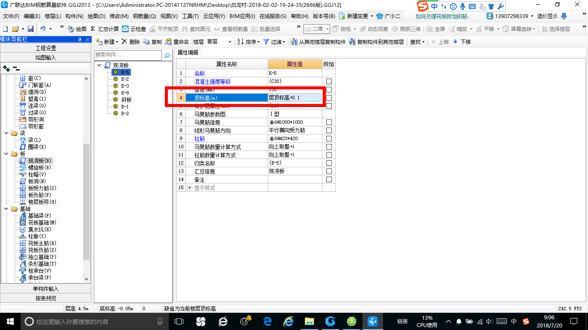This screenshot has height=330, width=588.
Task: Open 如何处理筏板附加钢筋 help link
Action: point(443,16)
